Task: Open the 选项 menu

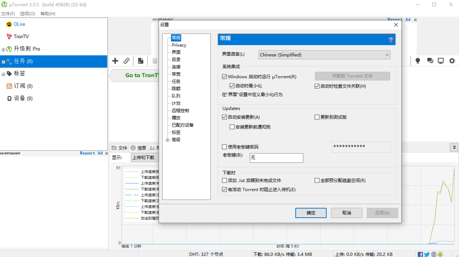Action: tap(28, 13)
